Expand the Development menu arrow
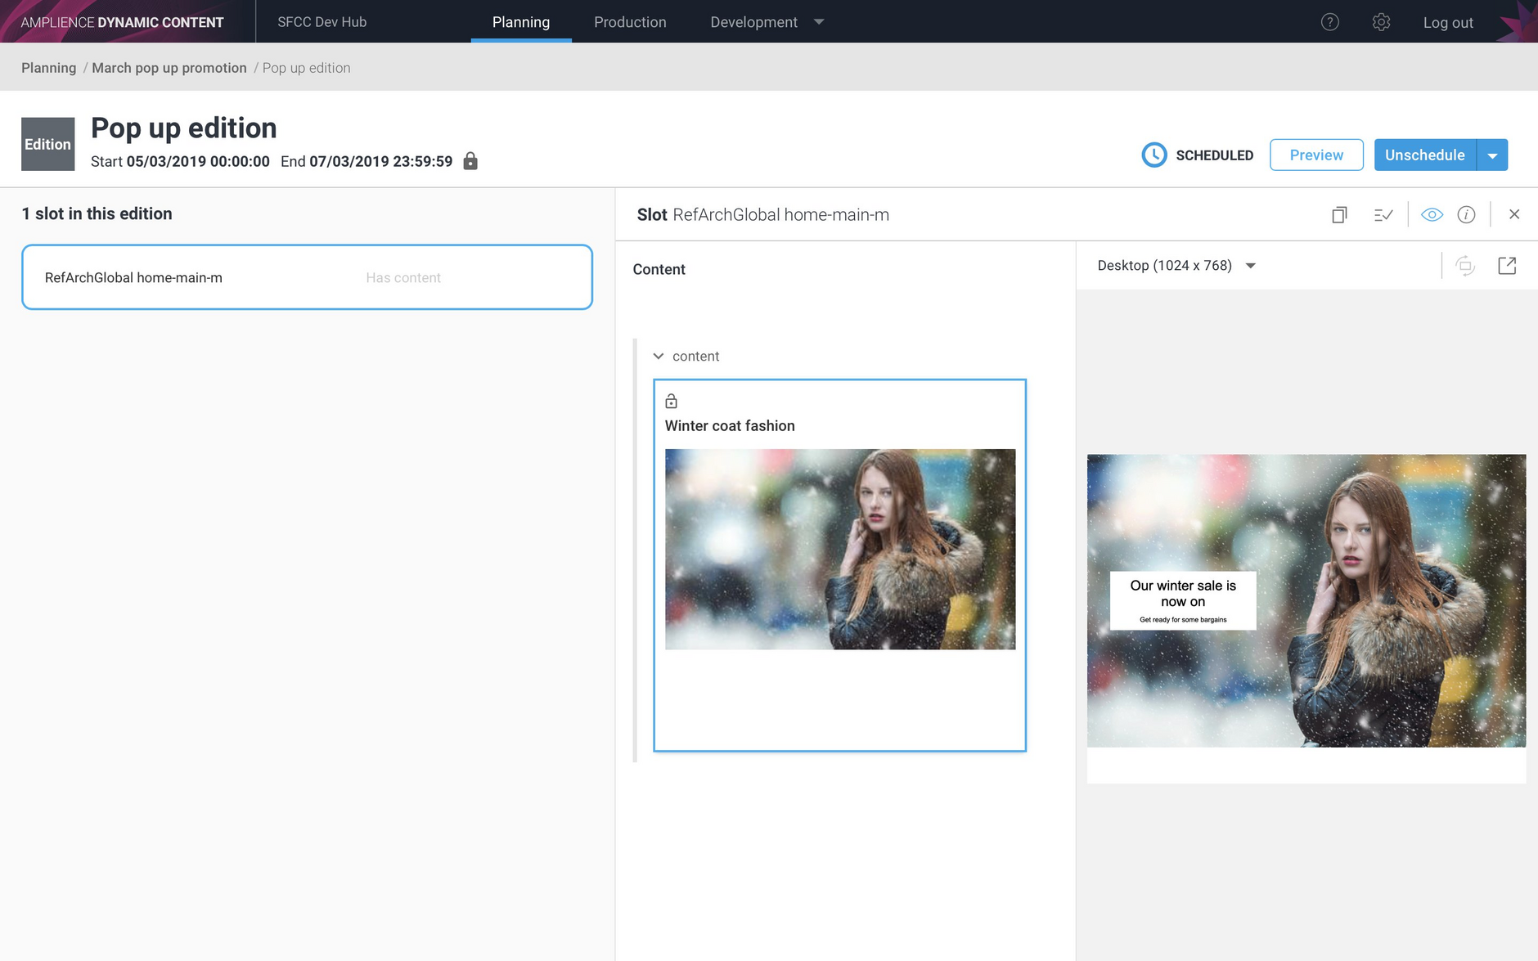This screenshot has width=1538, height=961. tap(819, 22)
